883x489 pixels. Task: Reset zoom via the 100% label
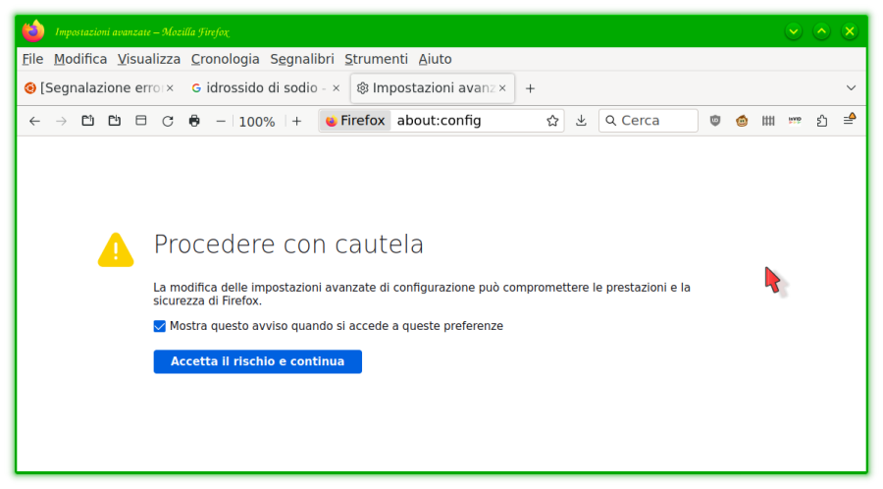point(257,122)
